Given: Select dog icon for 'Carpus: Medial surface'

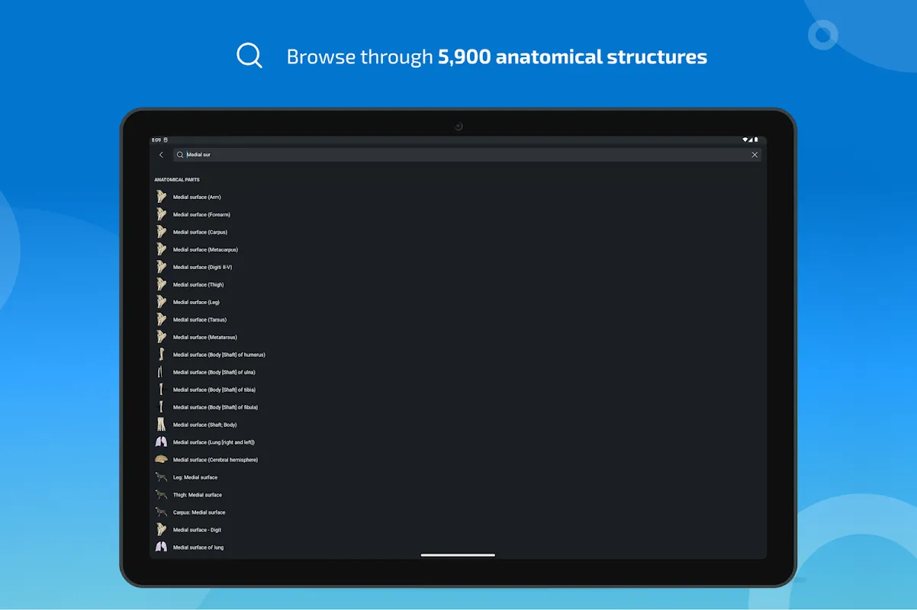Looking at the screenshot, I should tap(161, 512).
